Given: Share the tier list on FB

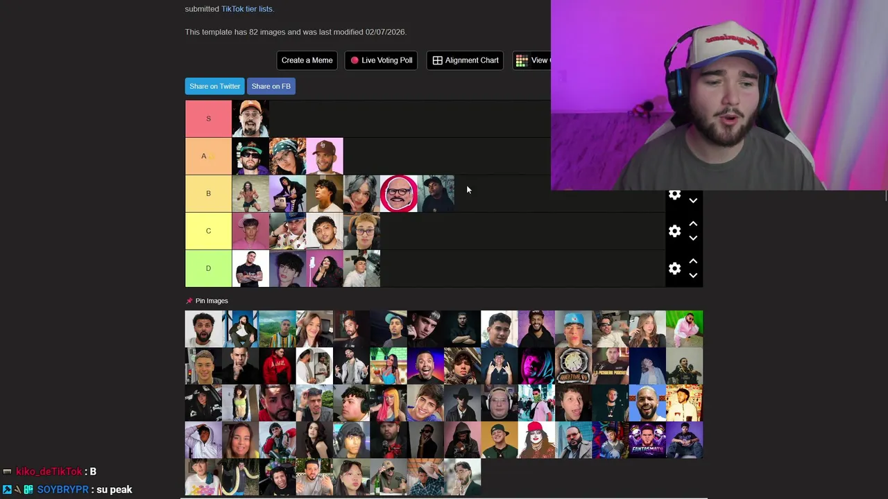Looking at the screenshot, I should point(271,86).
